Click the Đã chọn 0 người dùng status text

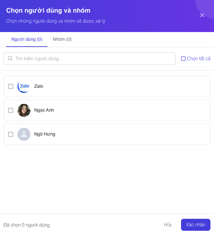[27, 225]
